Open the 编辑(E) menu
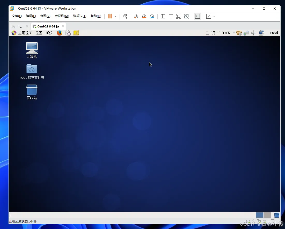This screenshot has width=285, height=229. coord(31,16)
